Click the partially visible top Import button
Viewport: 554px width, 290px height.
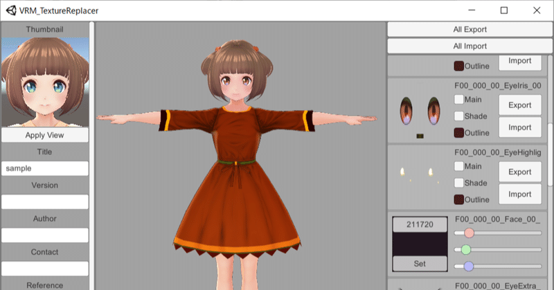[520, 62]
